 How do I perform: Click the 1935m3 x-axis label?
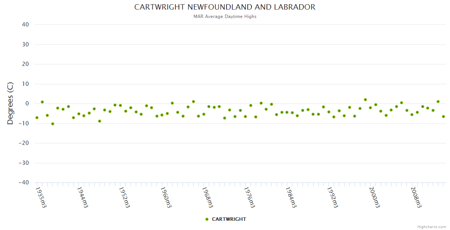[x=41, y=197]
